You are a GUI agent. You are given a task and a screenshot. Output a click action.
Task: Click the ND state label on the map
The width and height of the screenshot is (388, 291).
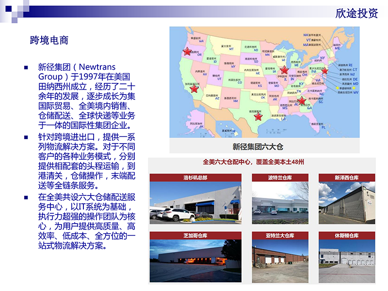(x=256, y=50)
